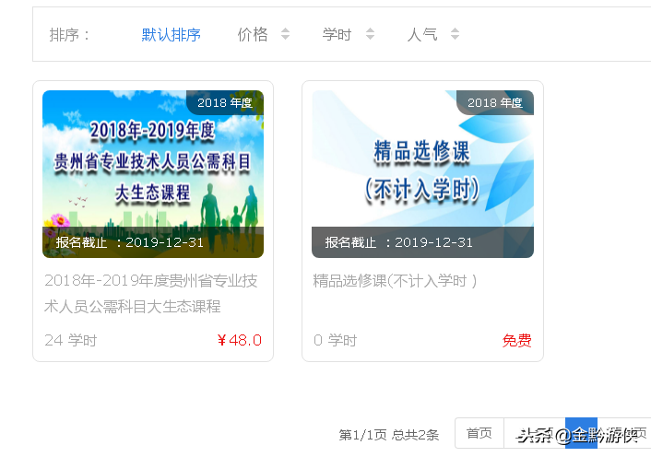Click 报名截止 bar on 精品选修课 card
Screen dimensions: 651x457
(422, 242)
